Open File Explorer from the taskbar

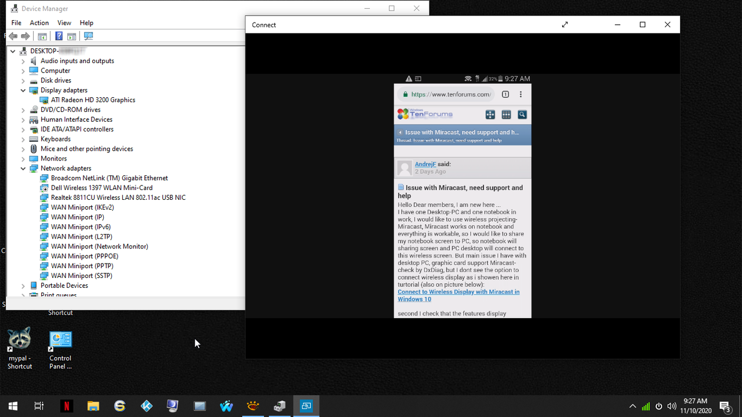[93, 406]
